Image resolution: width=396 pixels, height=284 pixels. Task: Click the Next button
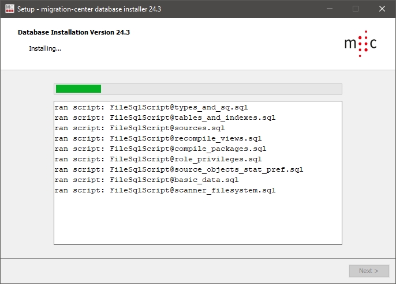pos(368,271)
